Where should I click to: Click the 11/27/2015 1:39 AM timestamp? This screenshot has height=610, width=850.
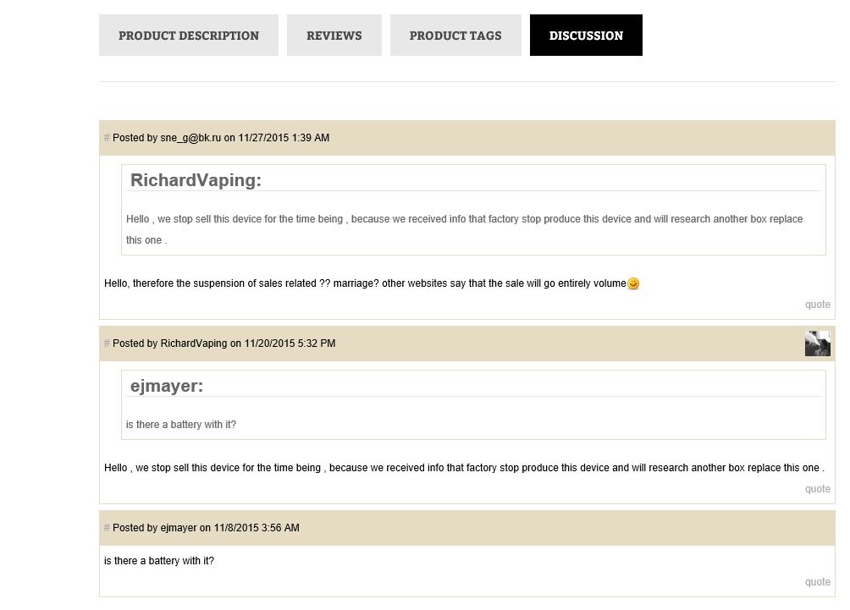point(284,138)
